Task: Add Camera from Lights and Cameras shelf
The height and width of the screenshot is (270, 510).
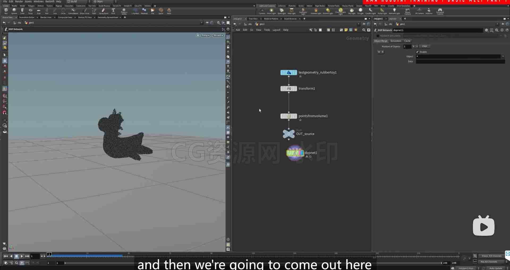Action: coord(262,11)
